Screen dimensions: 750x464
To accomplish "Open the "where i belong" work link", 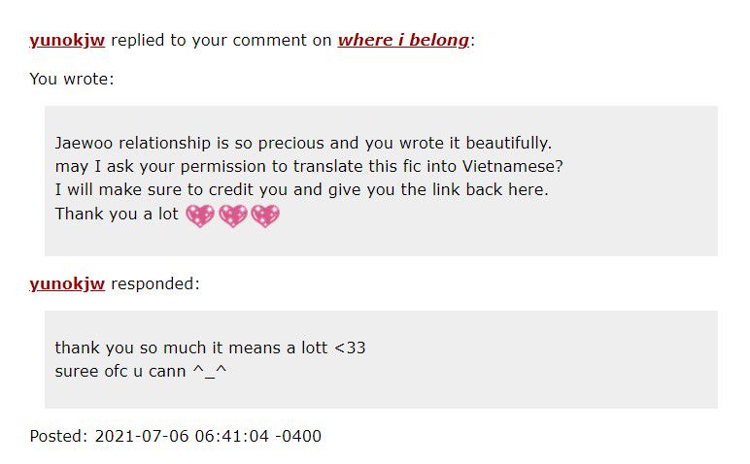I will click(403, 40).
